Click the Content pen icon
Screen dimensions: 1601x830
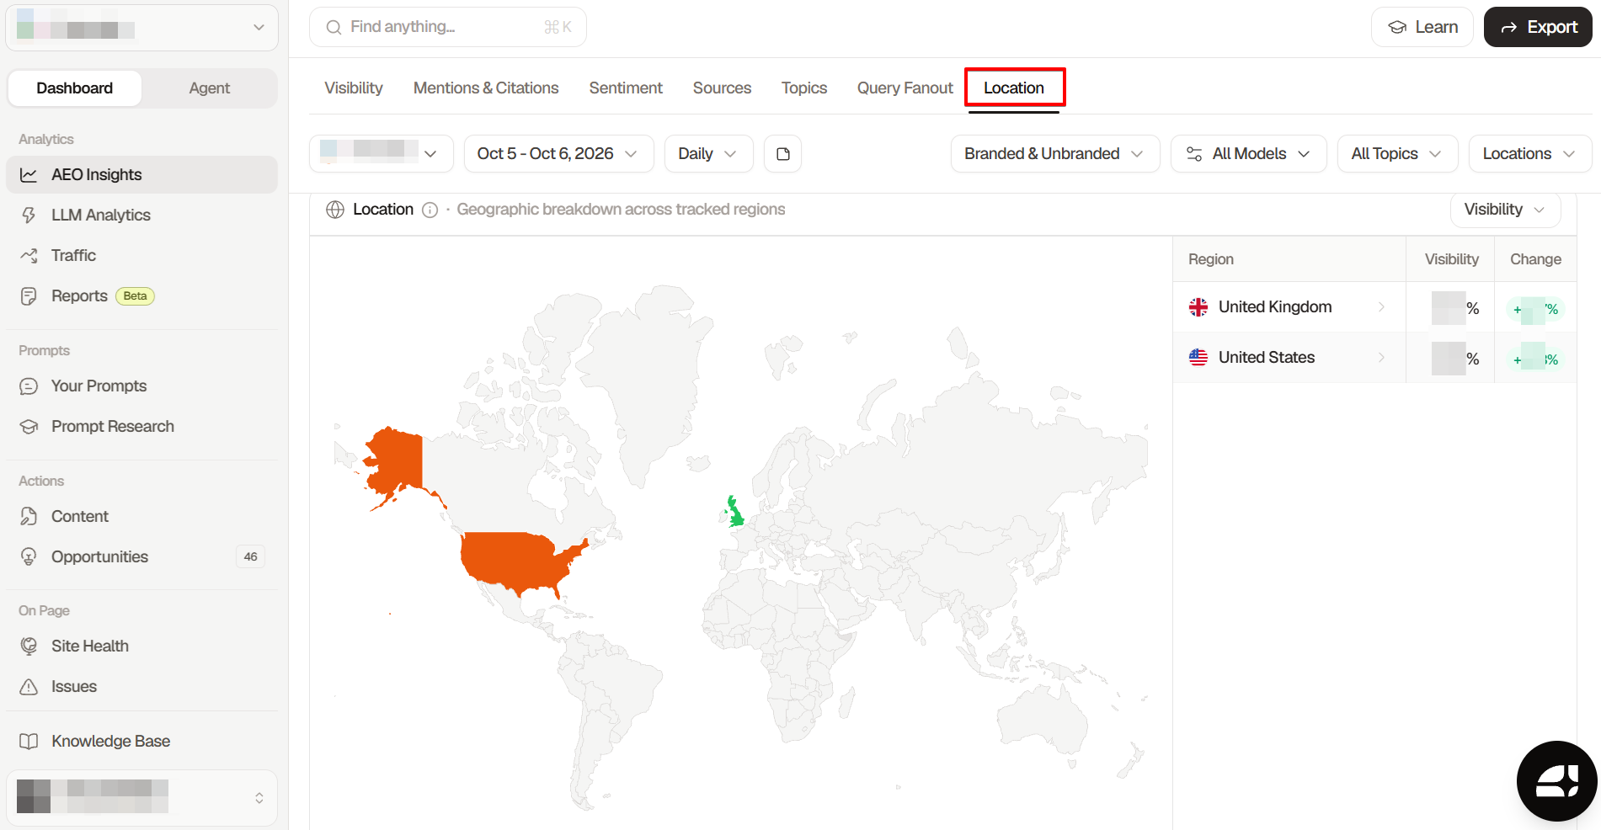click(29, 517)
